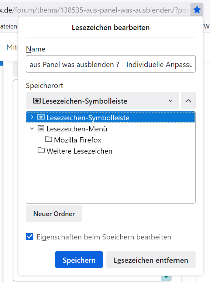This screenshot has width=210, height=282.
Task: Open the Speicherort dropdown list
Action: pos(102,101)
